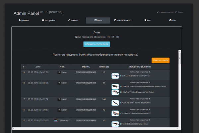The image size is (199, 133).
Task: Click the M4A1-S Decimator item thumbnail
Action: coord(115,76)
